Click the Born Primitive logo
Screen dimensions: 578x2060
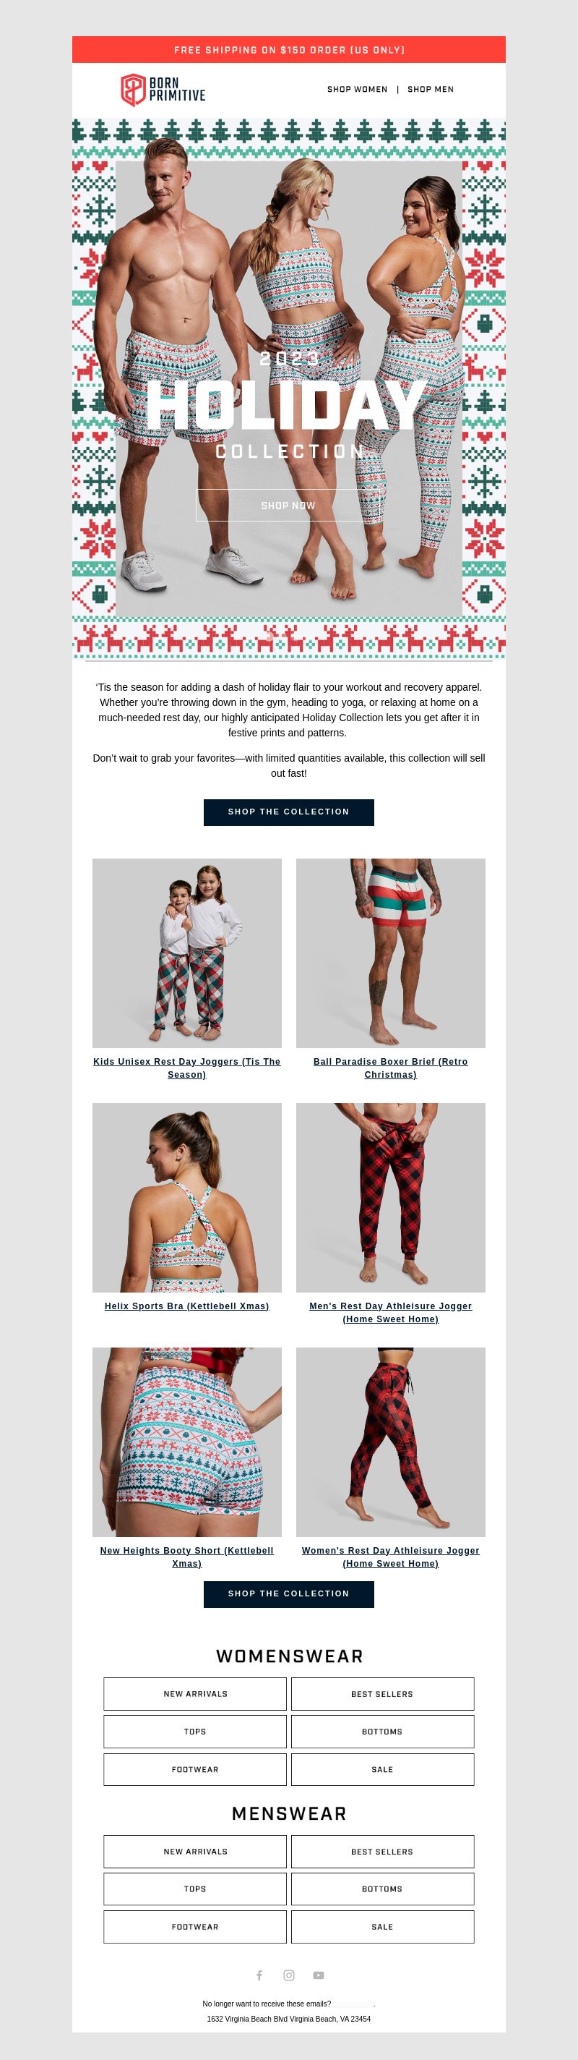click(x=163, y=90)
